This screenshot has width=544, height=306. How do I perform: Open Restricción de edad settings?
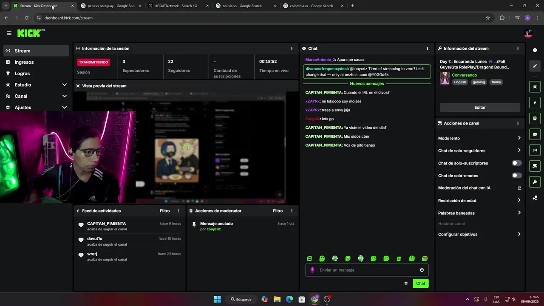pos(479,201)
